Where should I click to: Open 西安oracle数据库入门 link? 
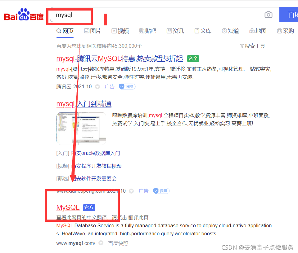click(96, 153)
